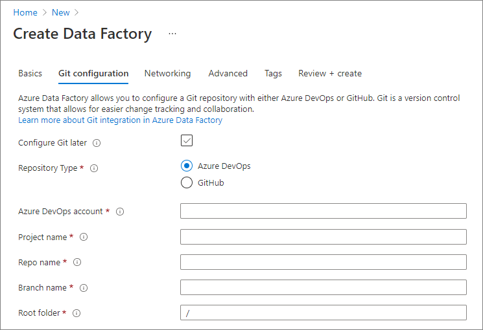Click info icon next to Project name
Viewport: 483px width, 330px height.
coord(84,237)
